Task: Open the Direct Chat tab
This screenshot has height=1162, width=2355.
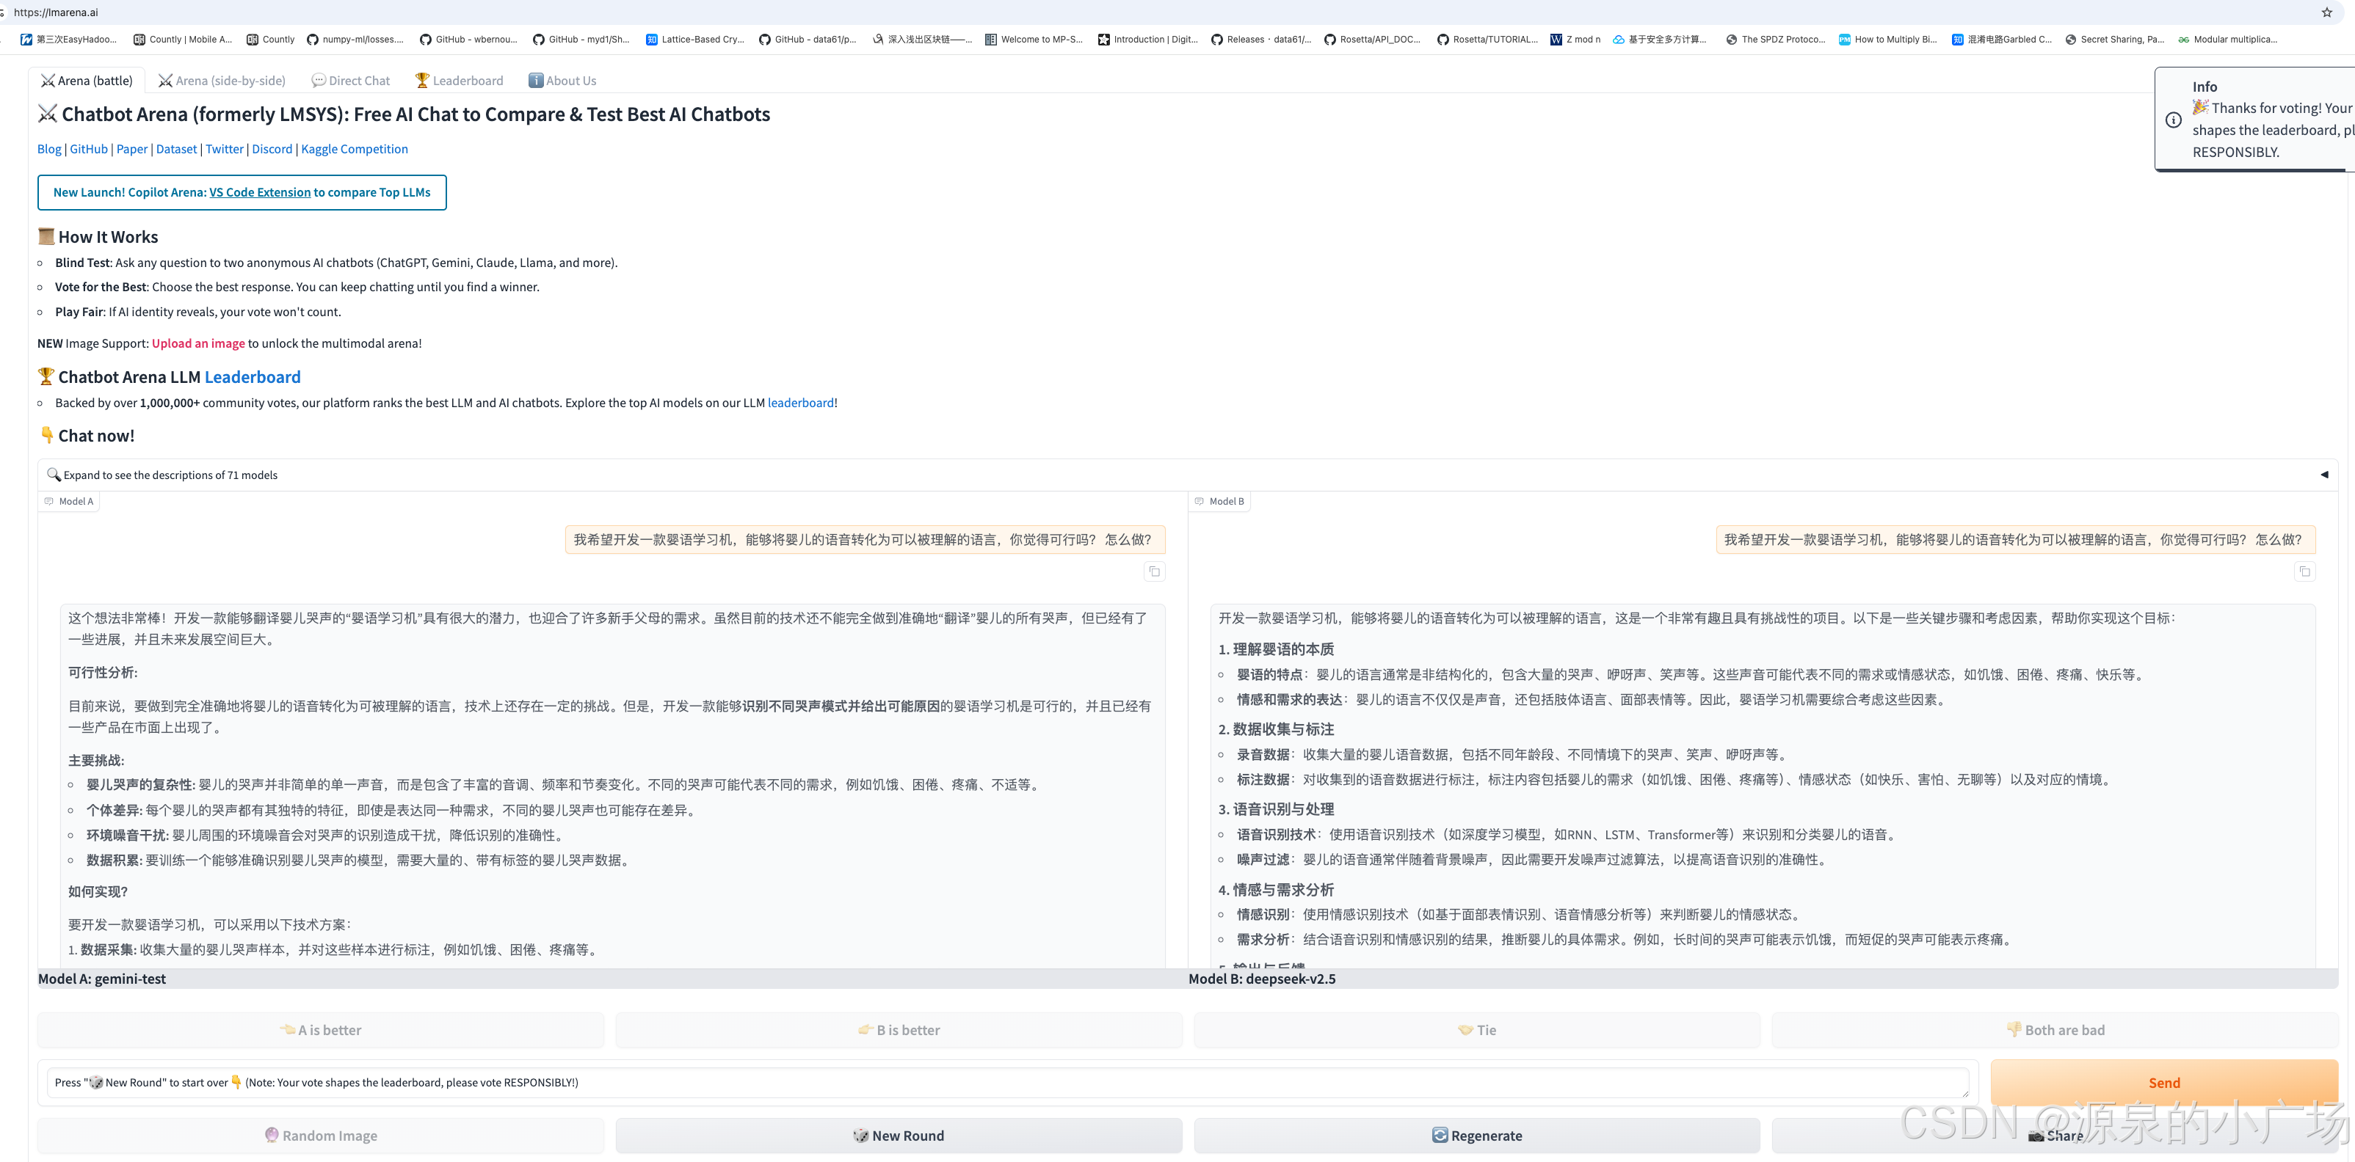Action: pyautogui.click(x=351, y=81)
